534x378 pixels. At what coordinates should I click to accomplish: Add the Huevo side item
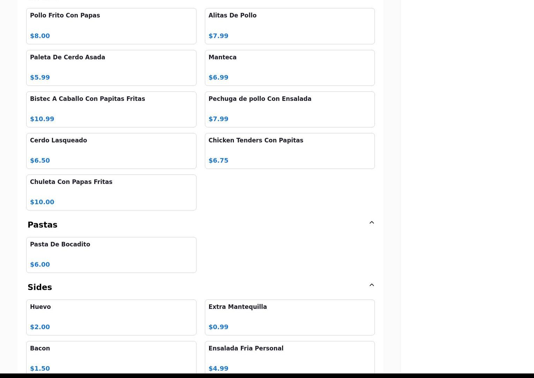coord(111,317)
